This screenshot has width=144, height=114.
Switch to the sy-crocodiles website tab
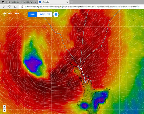tap(22, 2)
